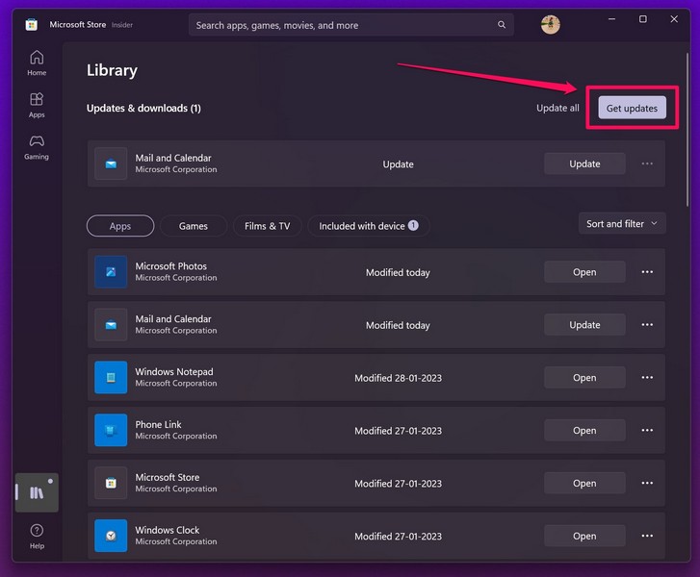The width and height of the screenshot is (700, 577).
Task: Switch to the Games filter tab
Action: [194, 226]
